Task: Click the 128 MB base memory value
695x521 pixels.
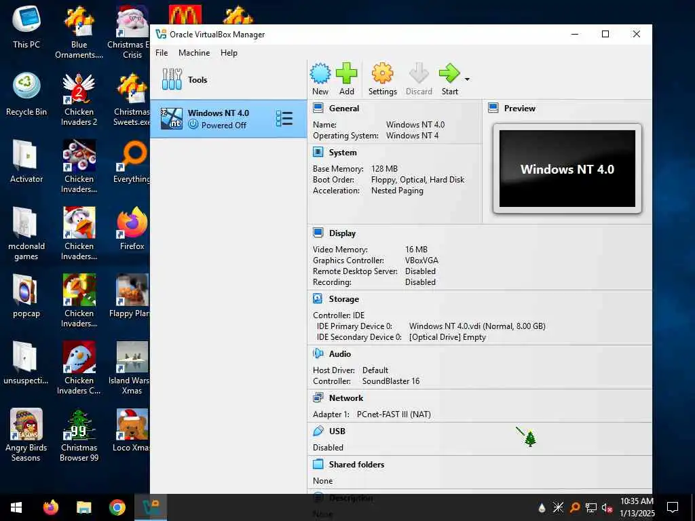Action: click(x=384, y=169)
